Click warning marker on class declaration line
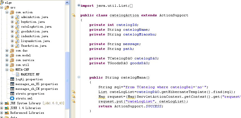Screen dimensions: 241x118 (74, 15)
